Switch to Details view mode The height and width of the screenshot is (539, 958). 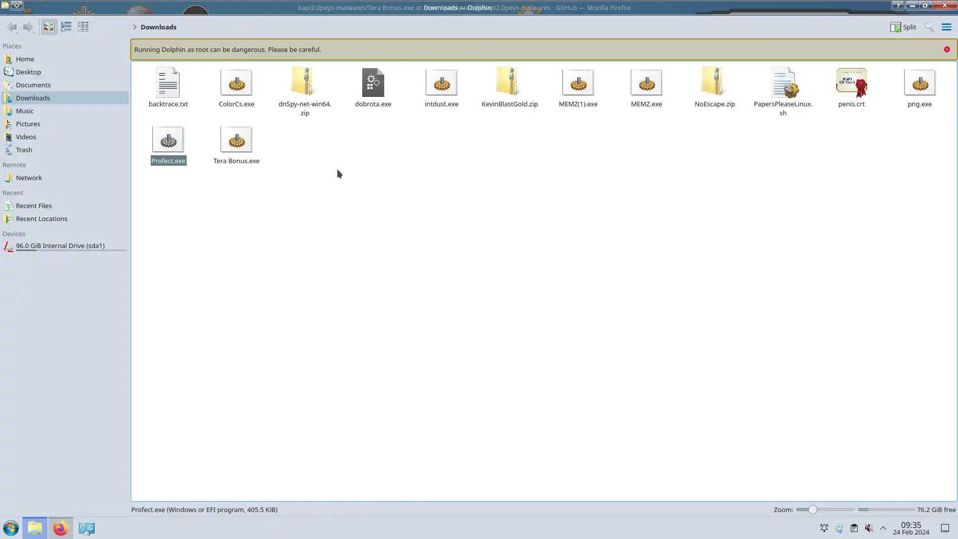pos(83,27)
